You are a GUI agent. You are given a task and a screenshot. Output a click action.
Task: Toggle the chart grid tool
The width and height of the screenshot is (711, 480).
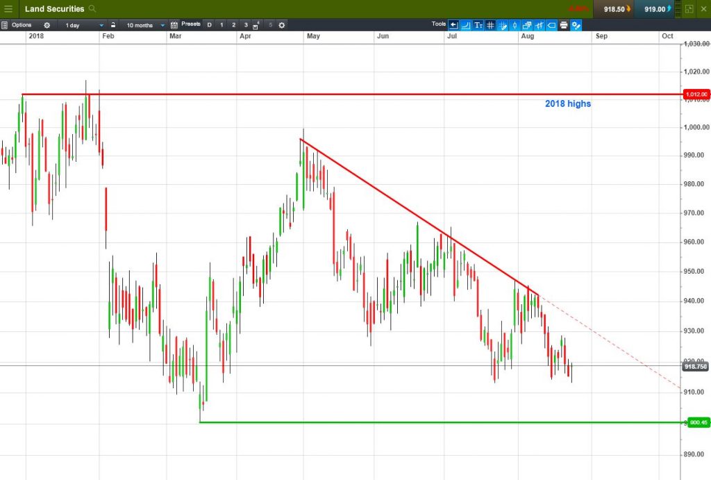490,25
